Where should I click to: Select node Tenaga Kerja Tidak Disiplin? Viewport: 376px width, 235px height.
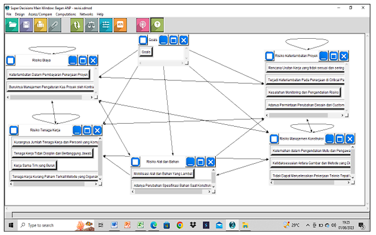pos(52,153)
